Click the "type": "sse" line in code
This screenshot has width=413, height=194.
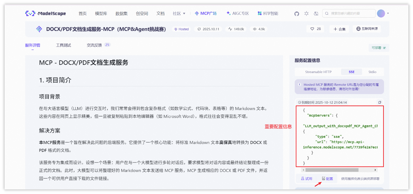click(x=329, y=136)
